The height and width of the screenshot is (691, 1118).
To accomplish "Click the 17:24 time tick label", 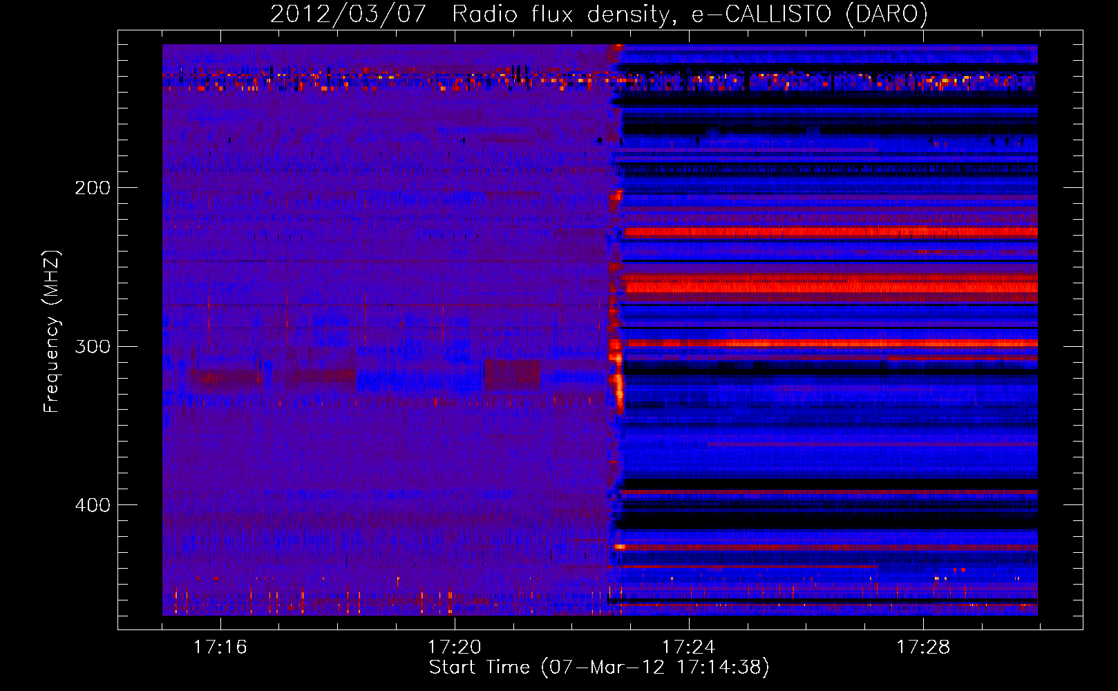I will (688, 647).
